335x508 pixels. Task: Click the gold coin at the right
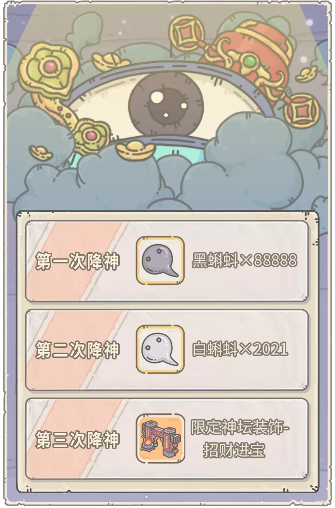coord(302,111)
